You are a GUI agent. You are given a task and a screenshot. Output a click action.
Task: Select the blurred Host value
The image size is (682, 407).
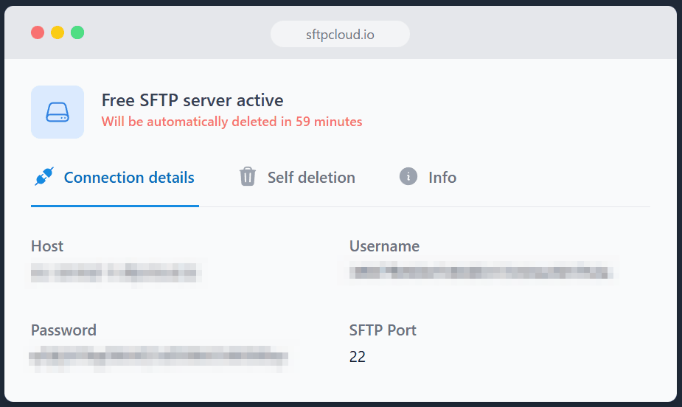click(x=116, y=272)
